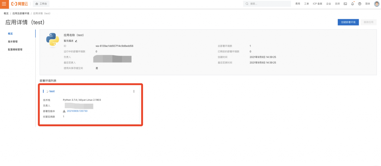The image size is (381, 166).
Task: Click the Python application logo
Action: 52,39
